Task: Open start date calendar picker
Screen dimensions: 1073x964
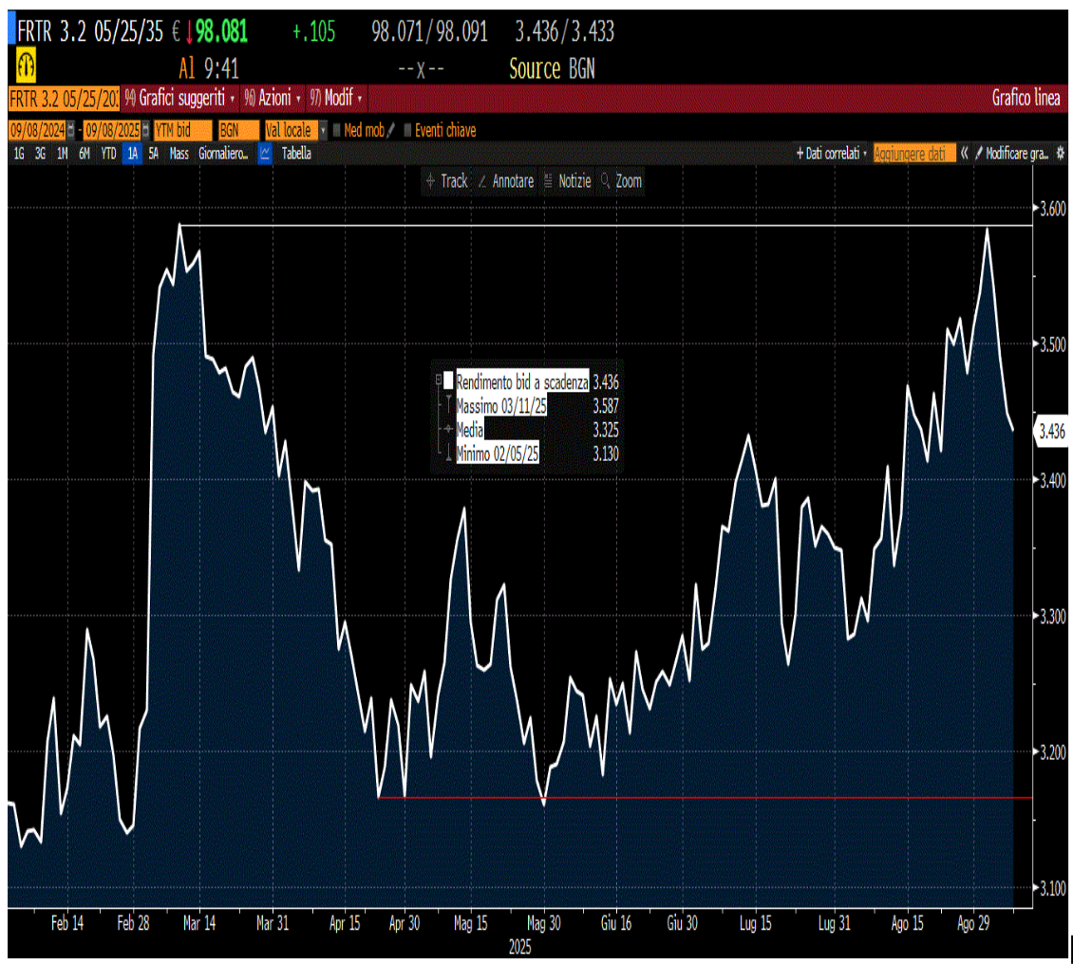Action: [70, 130]
